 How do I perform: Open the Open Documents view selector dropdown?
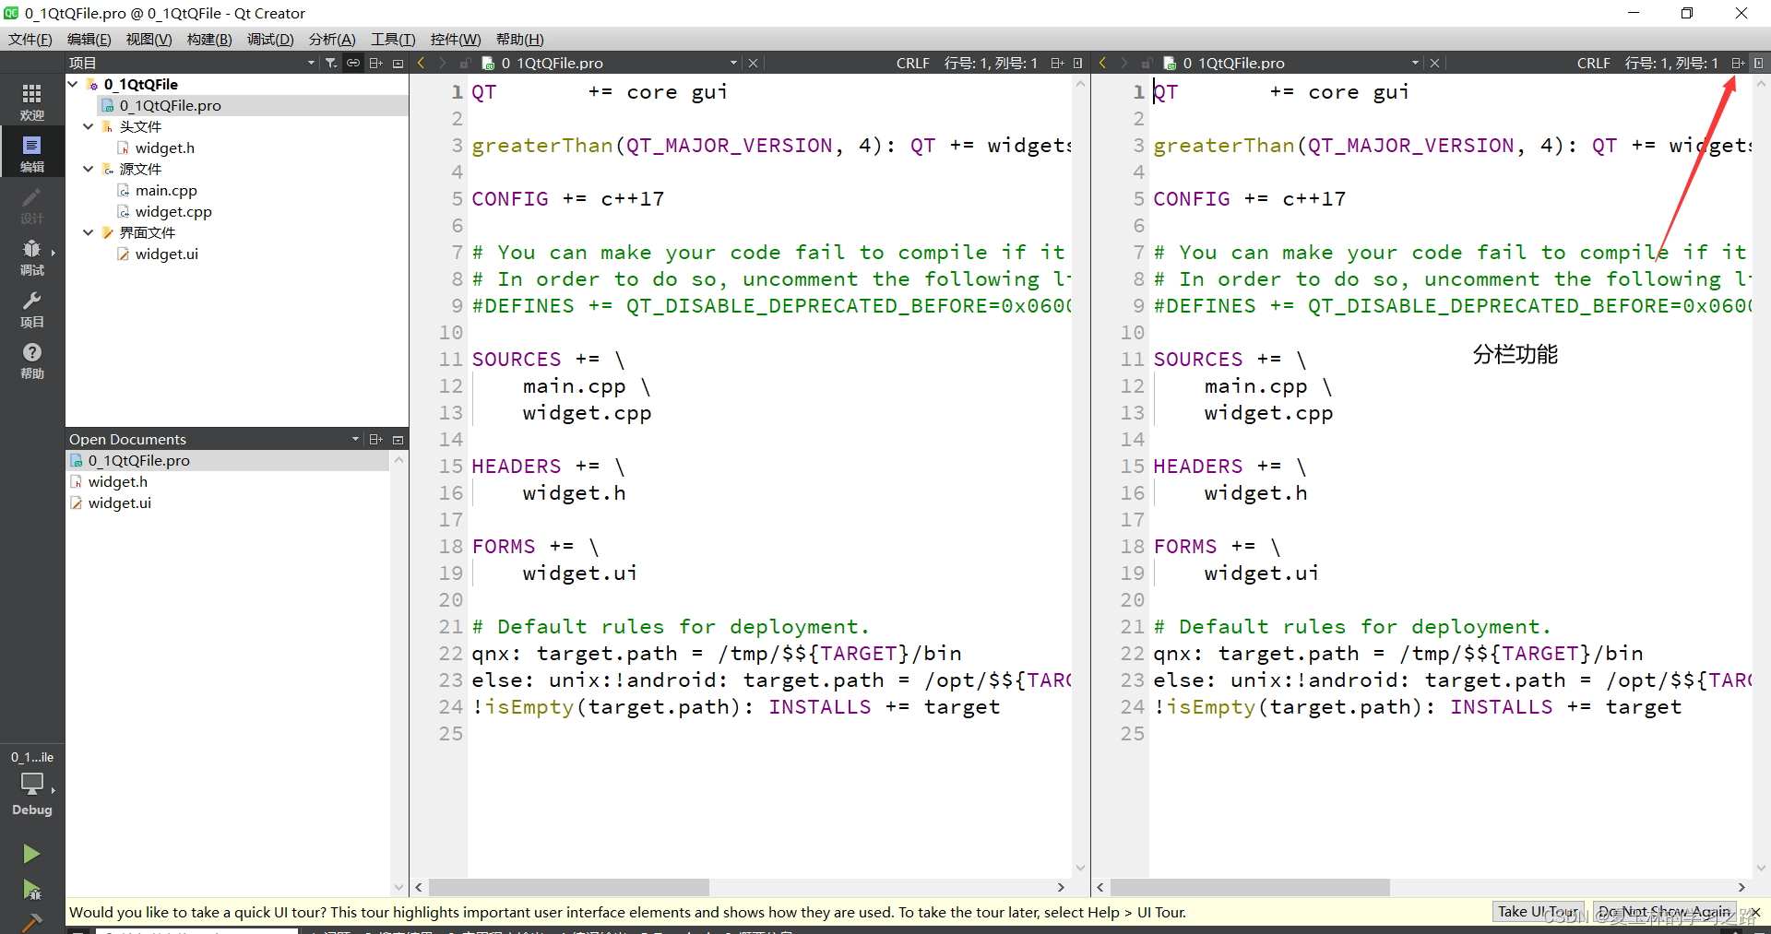pos(355,440)
